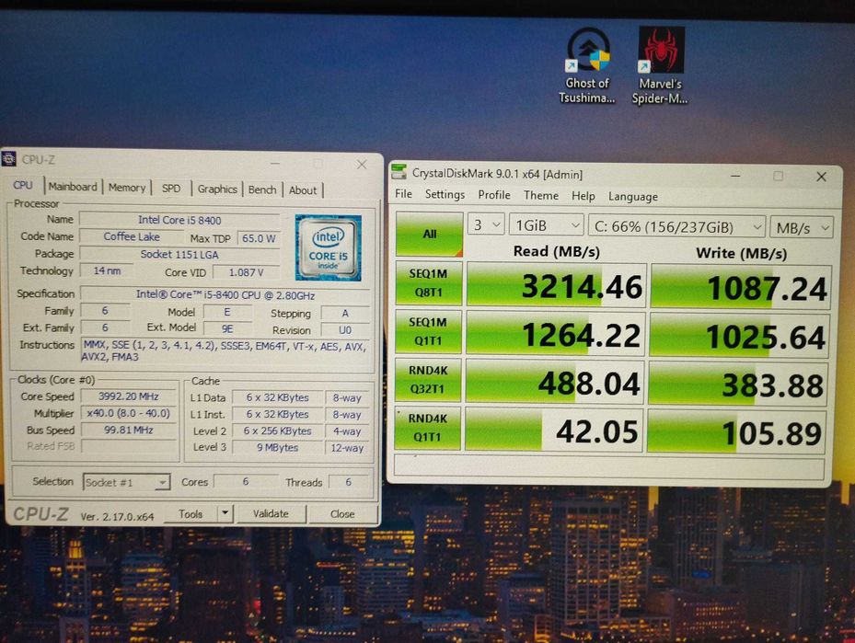Click the Instructions list text
The image size is (855, 643).
(225, 351)
